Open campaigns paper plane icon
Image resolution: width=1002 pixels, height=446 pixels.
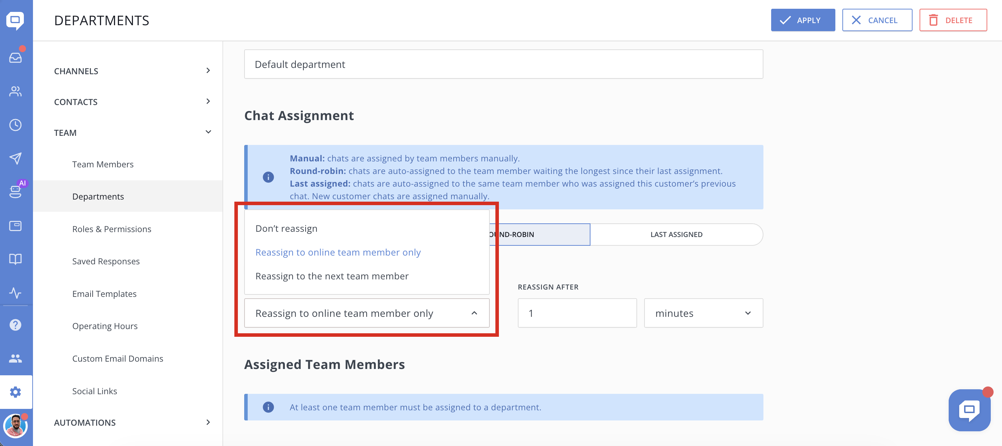pyautogui.click(x=15, y=158)
